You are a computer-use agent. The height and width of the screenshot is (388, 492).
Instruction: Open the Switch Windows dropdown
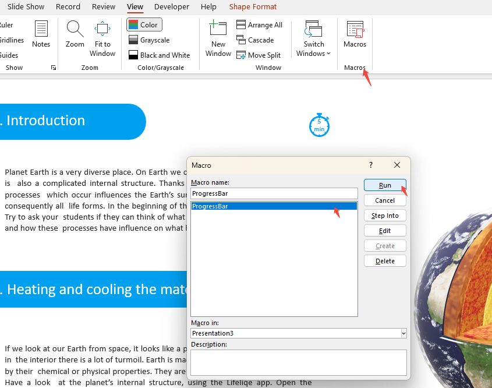(313, 35)
